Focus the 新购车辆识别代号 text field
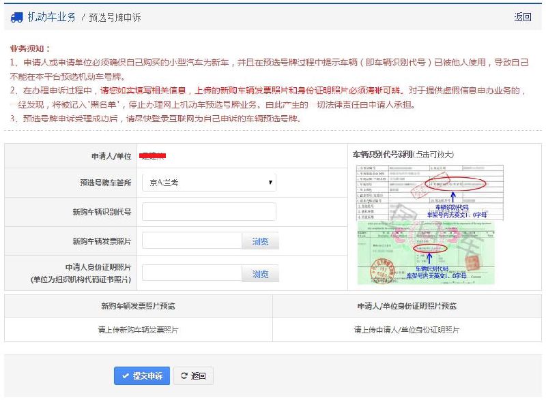 209,212
